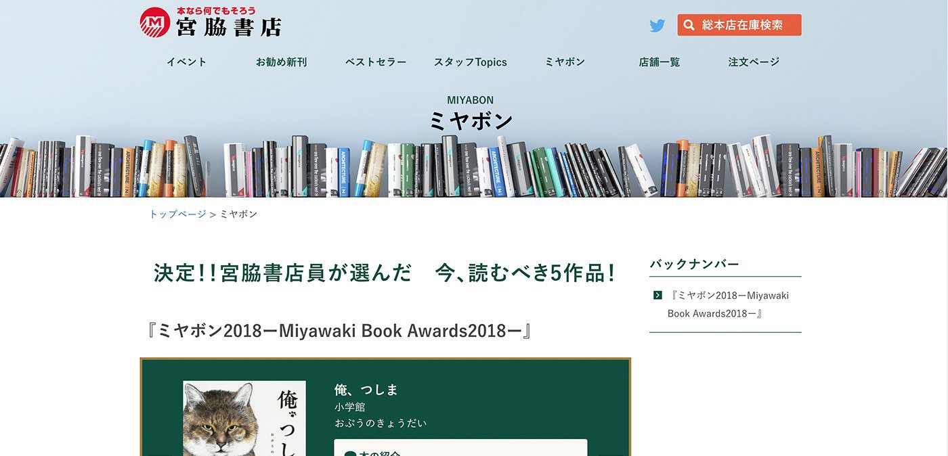Image resolution: width=948 pixels, height=456 pixels.
Task: Click the バックナンバー sidebar heading
Action: pyautogui.click(x=694, y=264)
